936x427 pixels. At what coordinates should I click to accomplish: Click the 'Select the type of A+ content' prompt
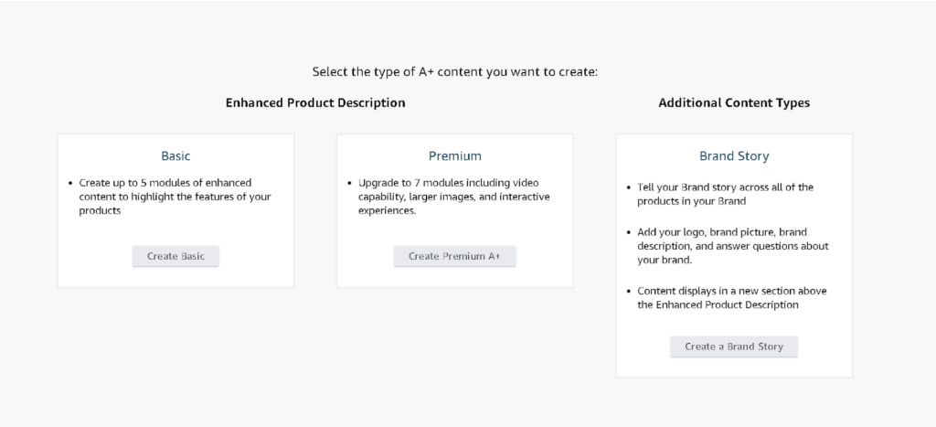click(x=454, y=71)
